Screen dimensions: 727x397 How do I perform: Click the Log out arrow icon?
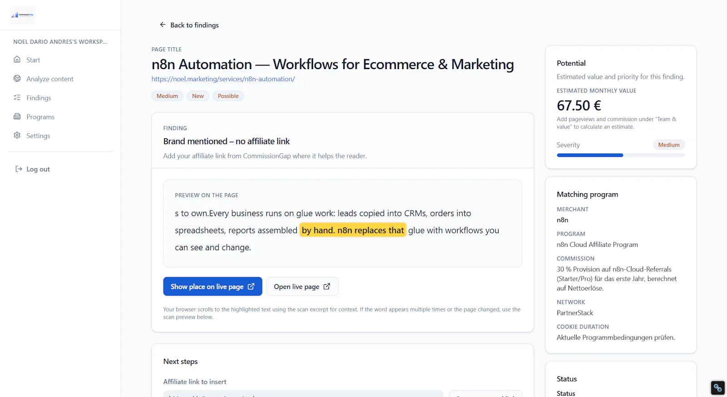[x=19, y=169]
